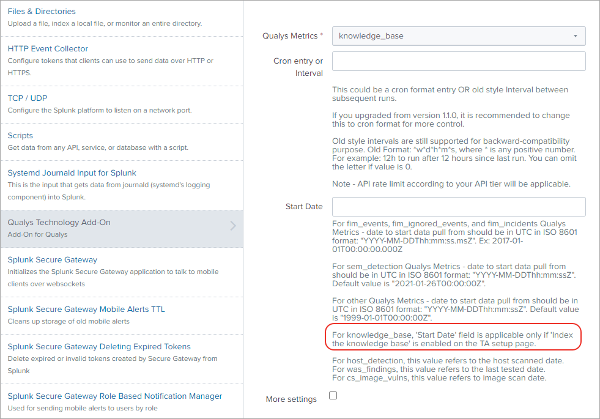Click 'Used for sending mobile alerts' description

click(83, 408)
